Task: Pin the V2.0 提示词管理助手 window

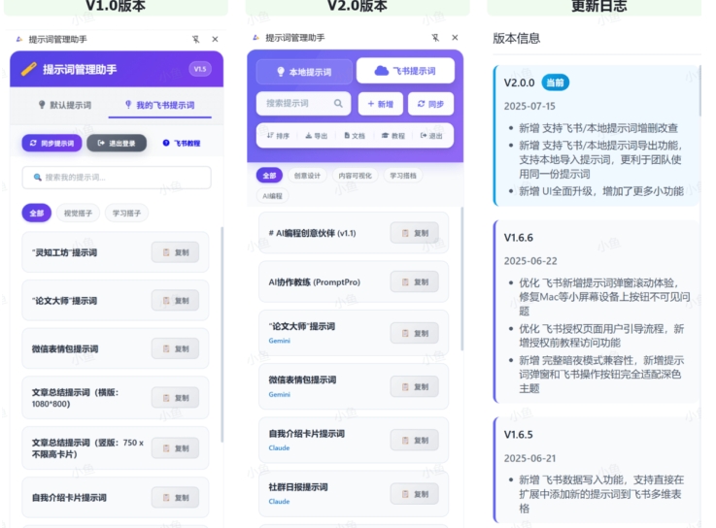Action: point(435,38)
